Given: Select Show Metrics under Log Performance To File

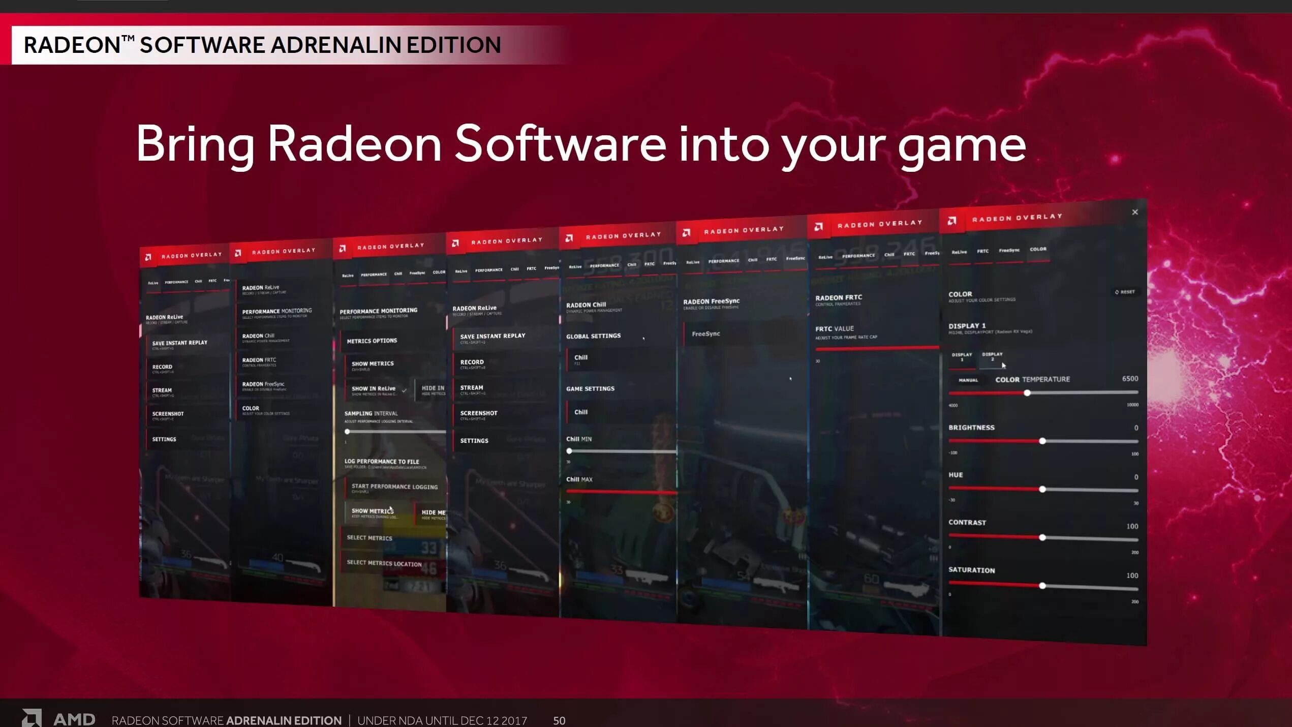Looking at the screenshot, I should (x=379, y=512).
